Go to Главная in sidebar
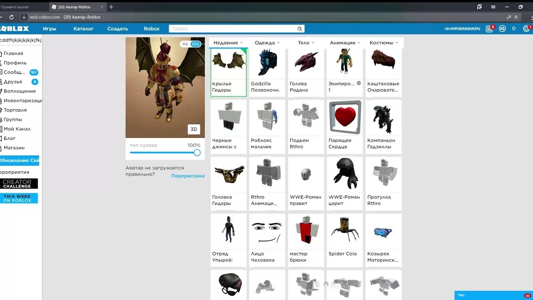 [13, 53]
